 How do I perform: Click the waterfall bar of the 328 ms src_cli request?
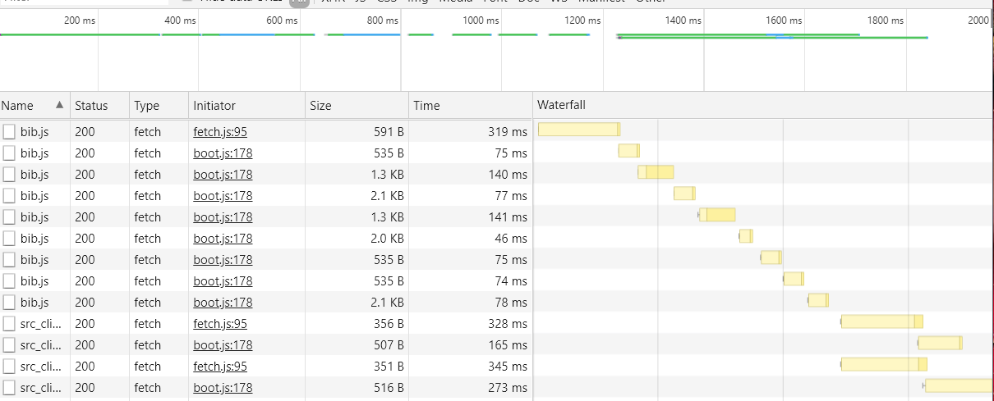click(x=881, y=321)
